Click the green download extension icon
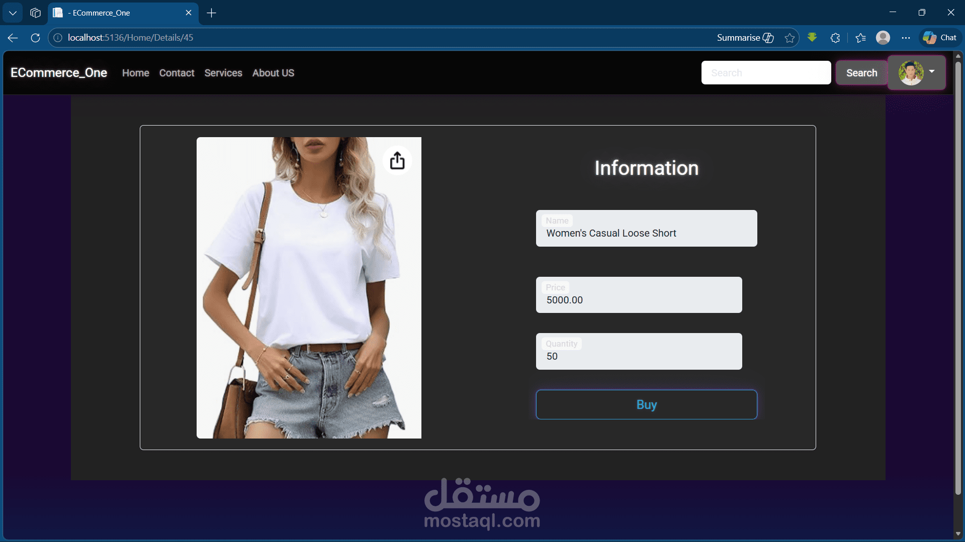 point(812,38)
